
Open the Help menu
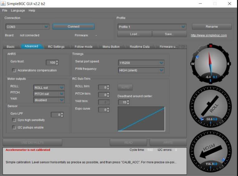coord(32,11)
